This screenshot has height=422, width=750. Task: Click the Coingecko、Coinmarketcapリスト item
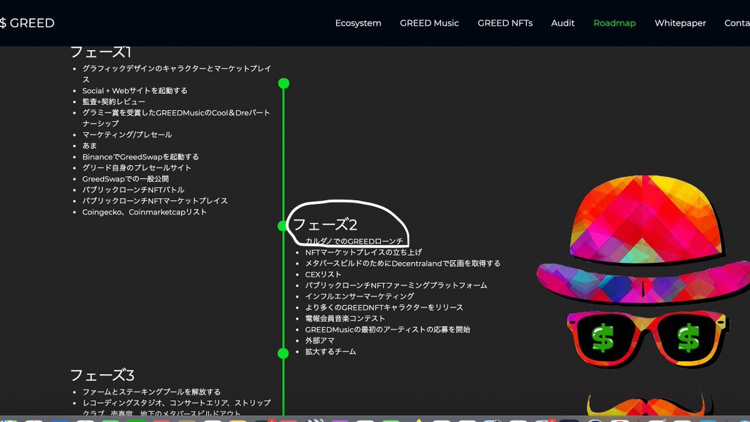[144, 212]
